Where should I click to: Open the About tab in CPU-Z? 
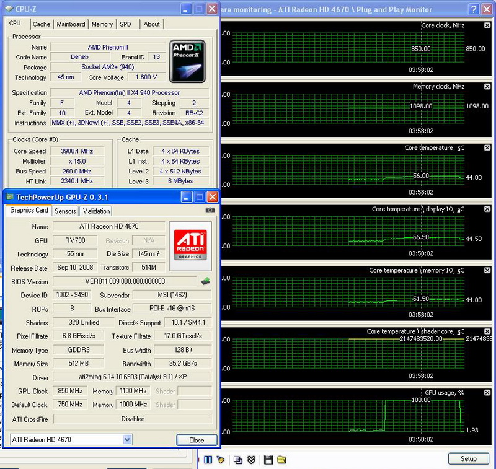151,24
